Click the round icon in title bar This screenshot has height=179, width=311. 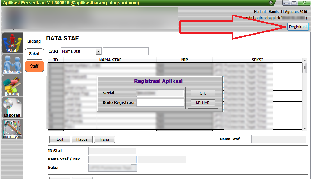pos(271,2)
